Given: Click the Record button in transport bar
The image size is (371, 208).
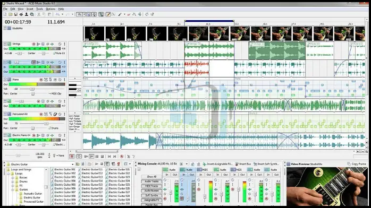Looking at the screenshot, I should (72, 157).
